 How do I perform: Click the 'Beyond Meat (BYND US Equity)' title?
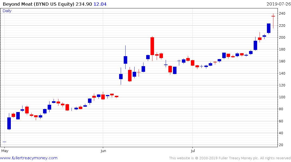pos(39,4)
